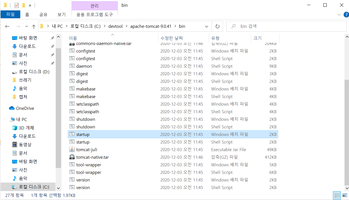
Task: Select the startup Windows batch file icon
Action: 72,134
